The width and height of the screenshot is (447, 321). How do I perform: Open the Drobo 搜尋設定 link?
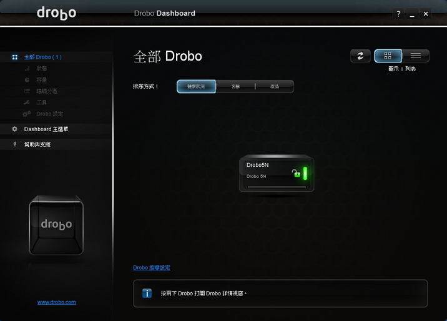152,268
